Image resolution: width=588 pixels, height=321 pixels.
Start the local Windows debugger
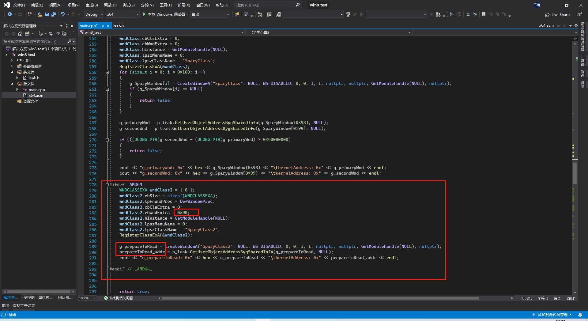164,14
